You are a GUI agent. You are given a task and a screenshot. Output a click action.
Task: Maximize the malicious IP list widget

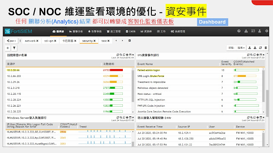point(130,55)
